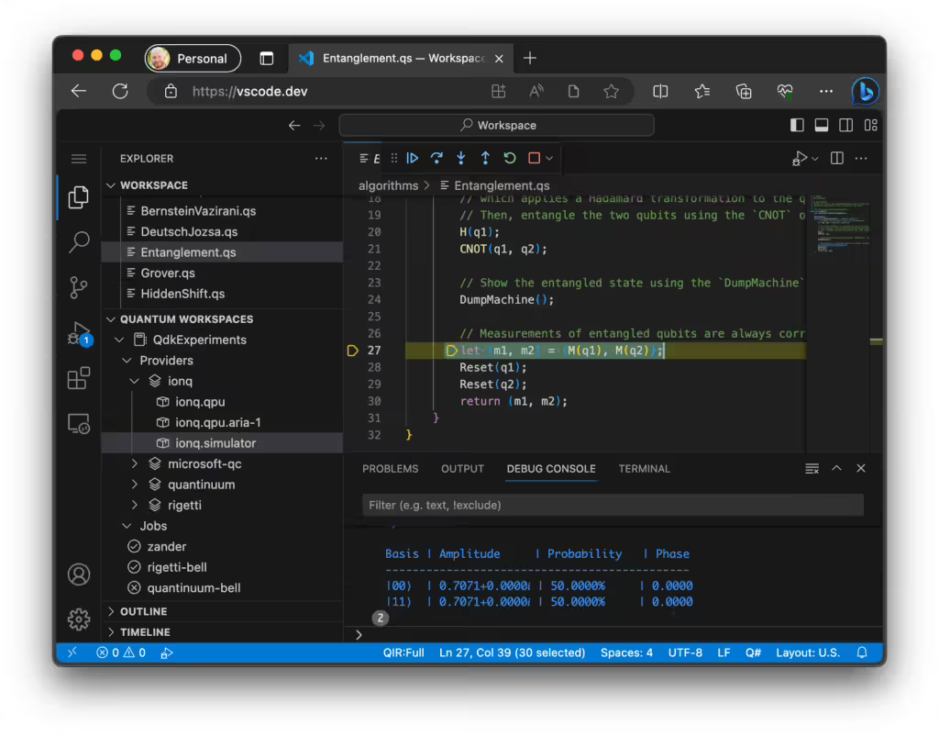Open the hamburger application menu
Viewport: 939px width, 736px height.
pyautogui.click(x=79, y=159)
